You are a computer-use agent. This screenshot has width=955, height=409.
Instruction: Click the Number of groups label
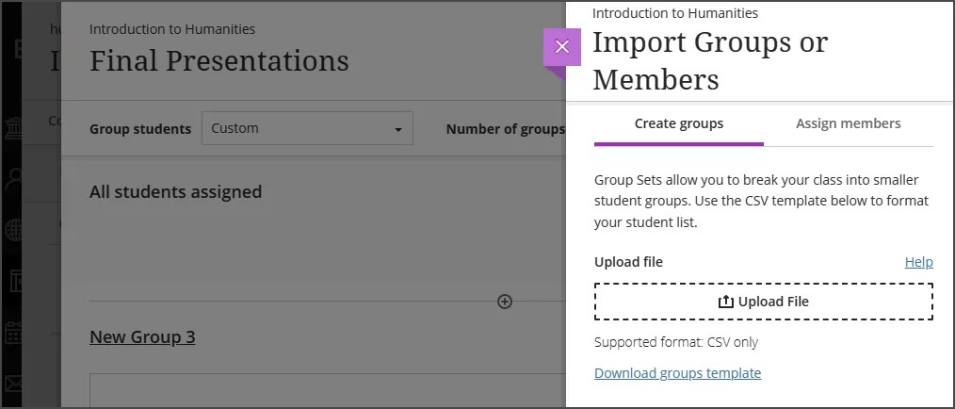click(505, 129)
